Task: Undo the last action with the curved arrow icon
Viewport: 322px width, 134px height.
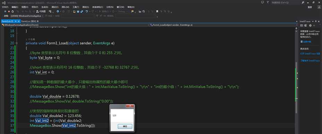Action: 87,12
